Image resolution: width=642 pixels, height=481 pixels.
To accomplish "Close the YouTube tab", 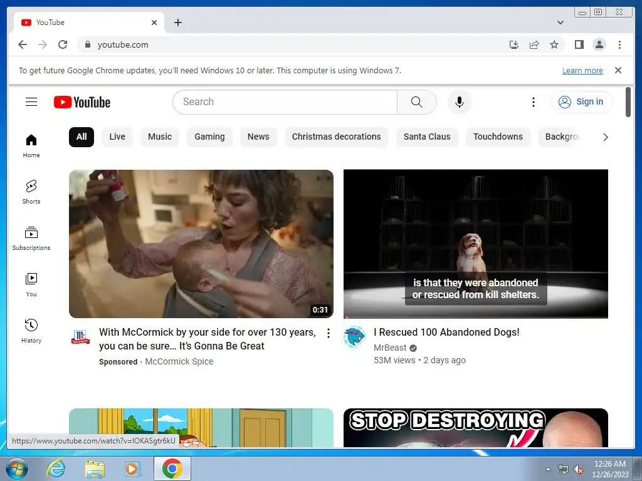I will (154, 23).
